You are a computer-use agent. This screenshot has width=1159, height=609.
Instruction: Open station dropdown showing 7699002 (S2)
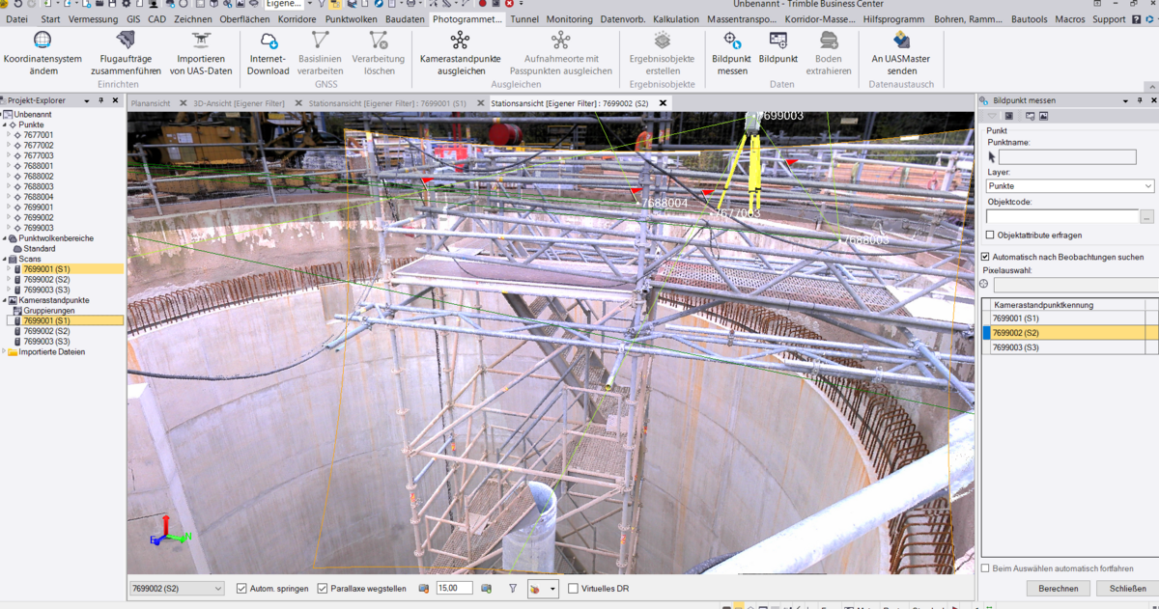click(177, 588)
